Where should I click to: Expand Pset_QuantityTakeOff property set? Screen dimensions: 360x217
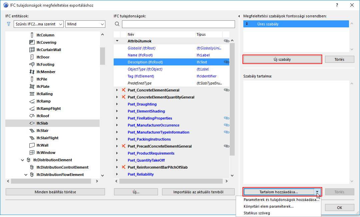tap(117, 160)
